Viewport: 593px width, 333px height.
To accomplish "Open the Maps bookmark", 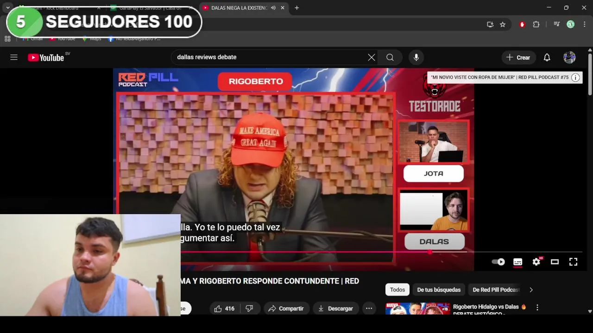I will [x=92, y=39].
